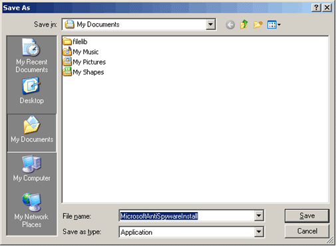Click the Save button

pos(307,215)
